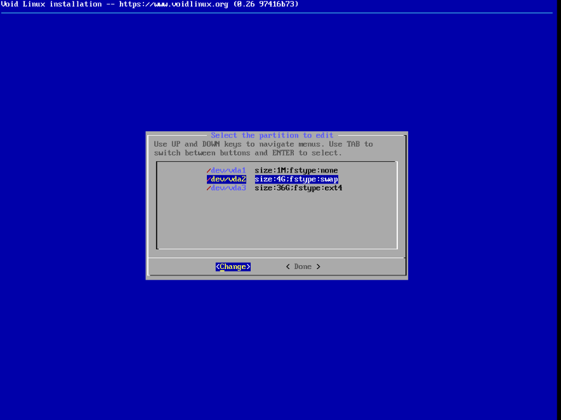This screenshot has width=561, height=420.
Task: Select the /dev/vda1 partition entry
Action: [227, 170]
